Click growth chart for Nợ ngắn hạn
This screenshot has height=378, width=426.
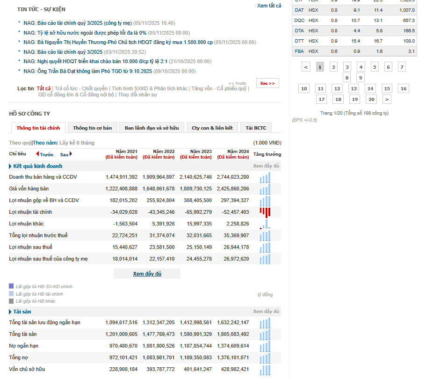[265, 347]
